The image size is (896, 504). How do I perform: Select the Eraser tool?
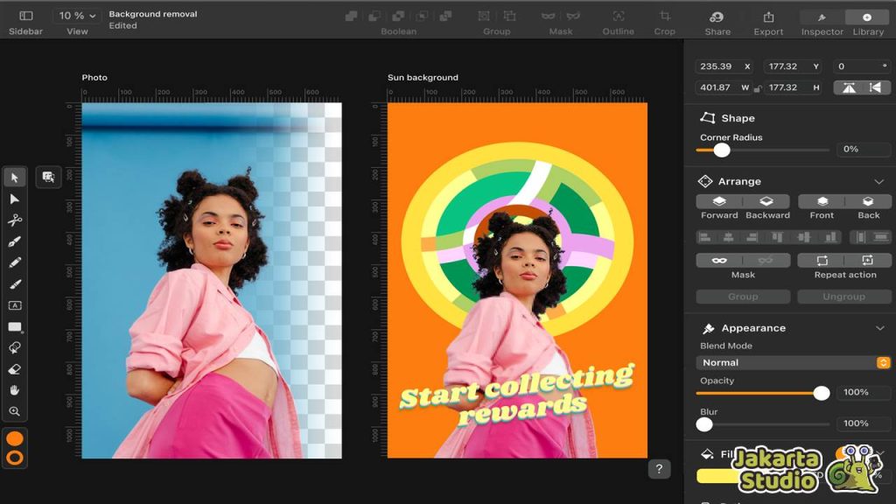coord(14,368)
